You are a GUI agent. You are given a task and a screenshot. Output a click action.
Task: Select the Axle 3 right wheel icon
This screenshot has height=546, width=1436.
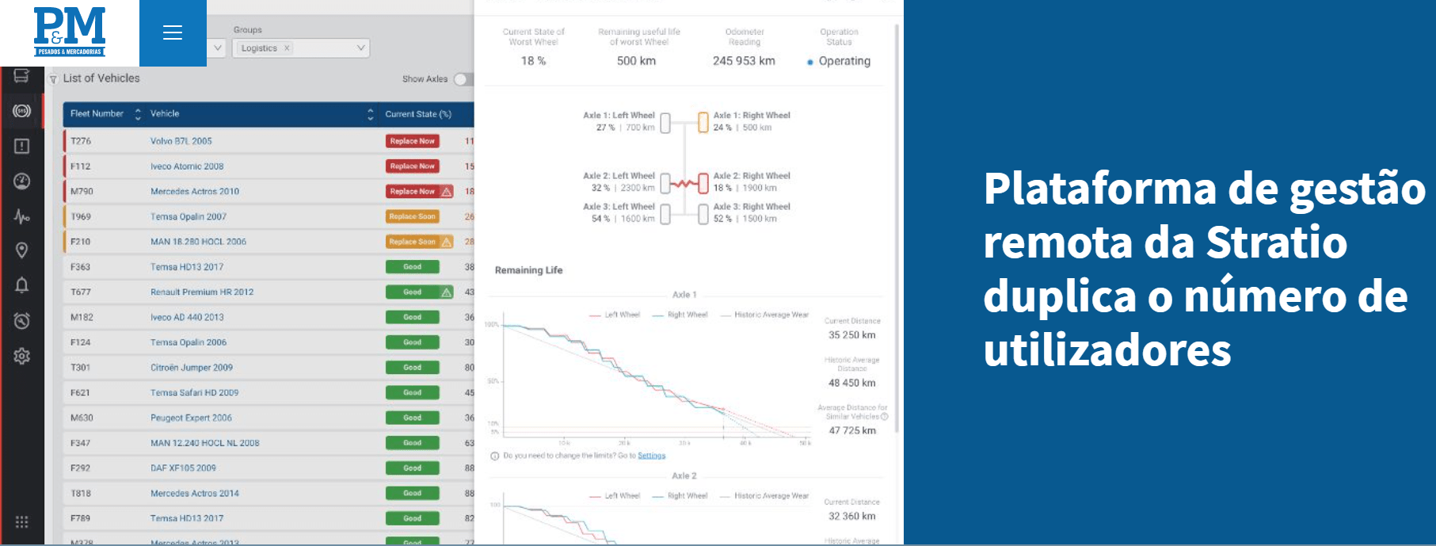coord(703,214)
